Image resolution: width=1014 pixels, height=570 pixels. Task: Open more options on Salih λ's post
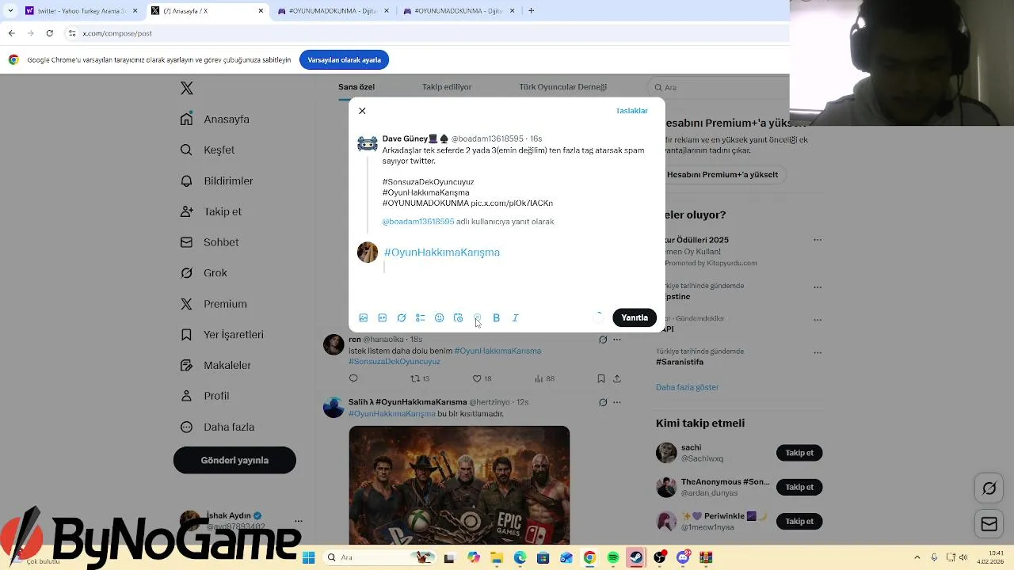[617, 402]
